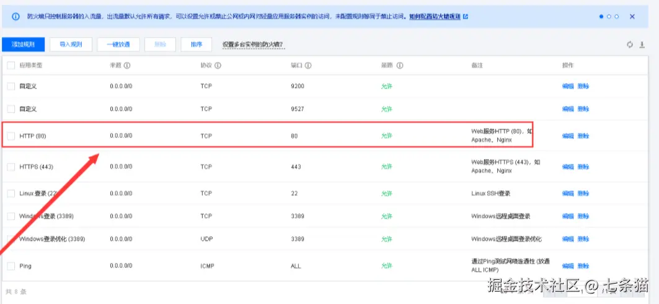Click the Linux SSH登录 remark
This screenshot has width=659, height=304.
click(491, 194)
